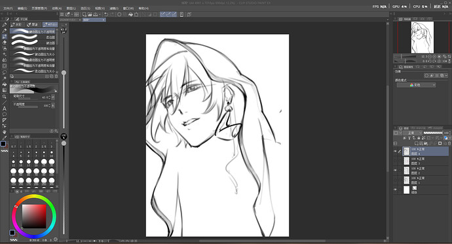The image size is (452, 244).
Task: Toggle visibility of the 纸张 paper layer
Action: (x=395, y=190)
